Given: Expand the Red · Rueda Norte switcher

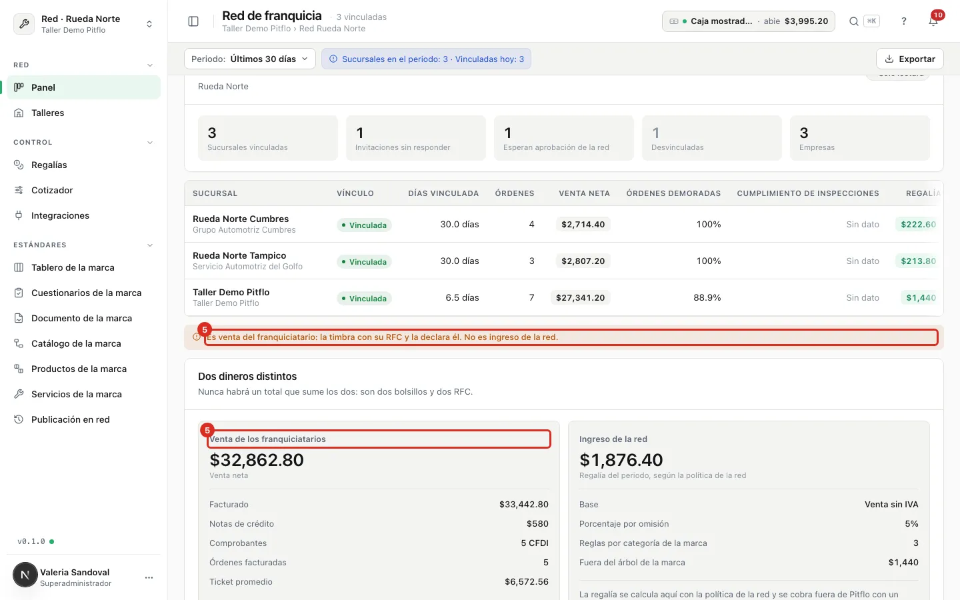Looking at the screenshot, I should point(83,24).
